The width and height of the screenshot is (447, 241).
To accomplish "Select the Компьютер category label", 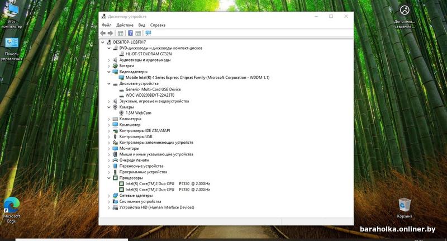I will [130, 125].
